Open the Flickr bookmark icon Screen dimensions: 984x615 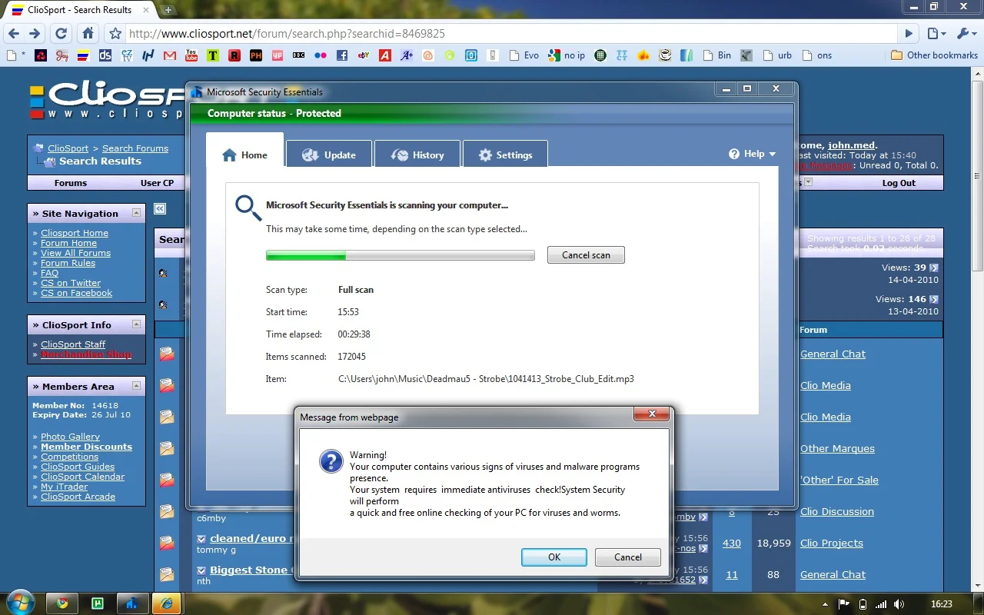point(321,55)
